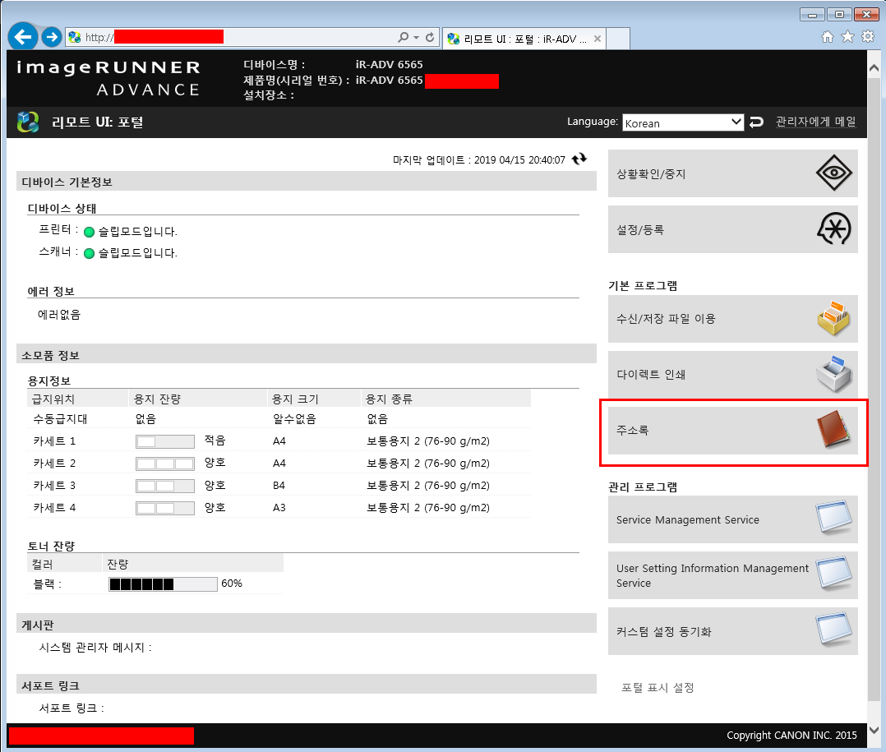Click the page scrollbar down arrow

(874, 730)
